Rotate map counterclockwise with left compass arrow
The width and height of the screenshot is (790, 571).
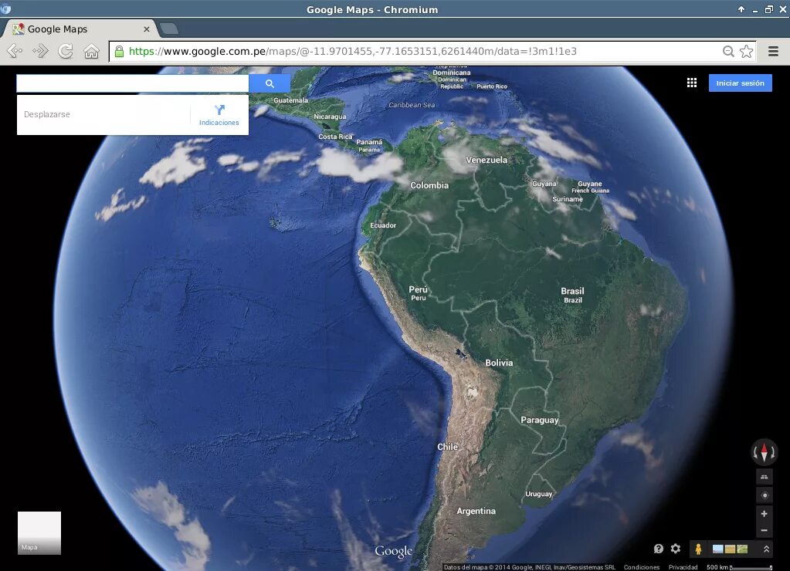755,453
